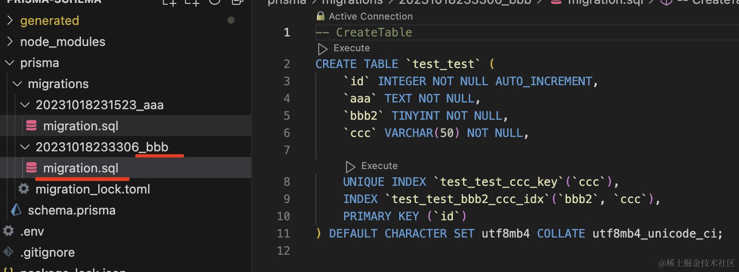
Task: Click the Prisma icon beside schema.prisma
Action: (16, 210)
